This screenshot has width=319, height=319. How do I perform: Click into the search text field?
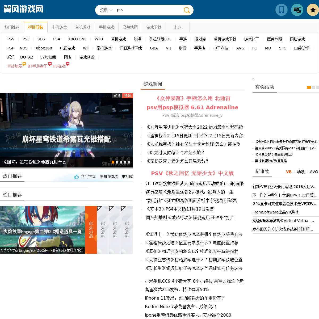pos(149,10)
